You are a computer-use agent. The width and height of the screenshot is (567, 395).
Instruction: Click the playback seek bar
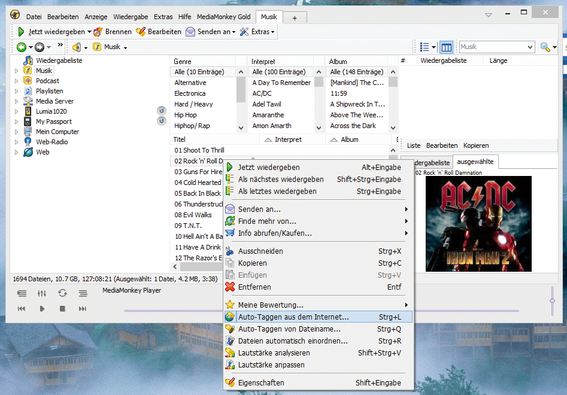(x=321, y=311)
